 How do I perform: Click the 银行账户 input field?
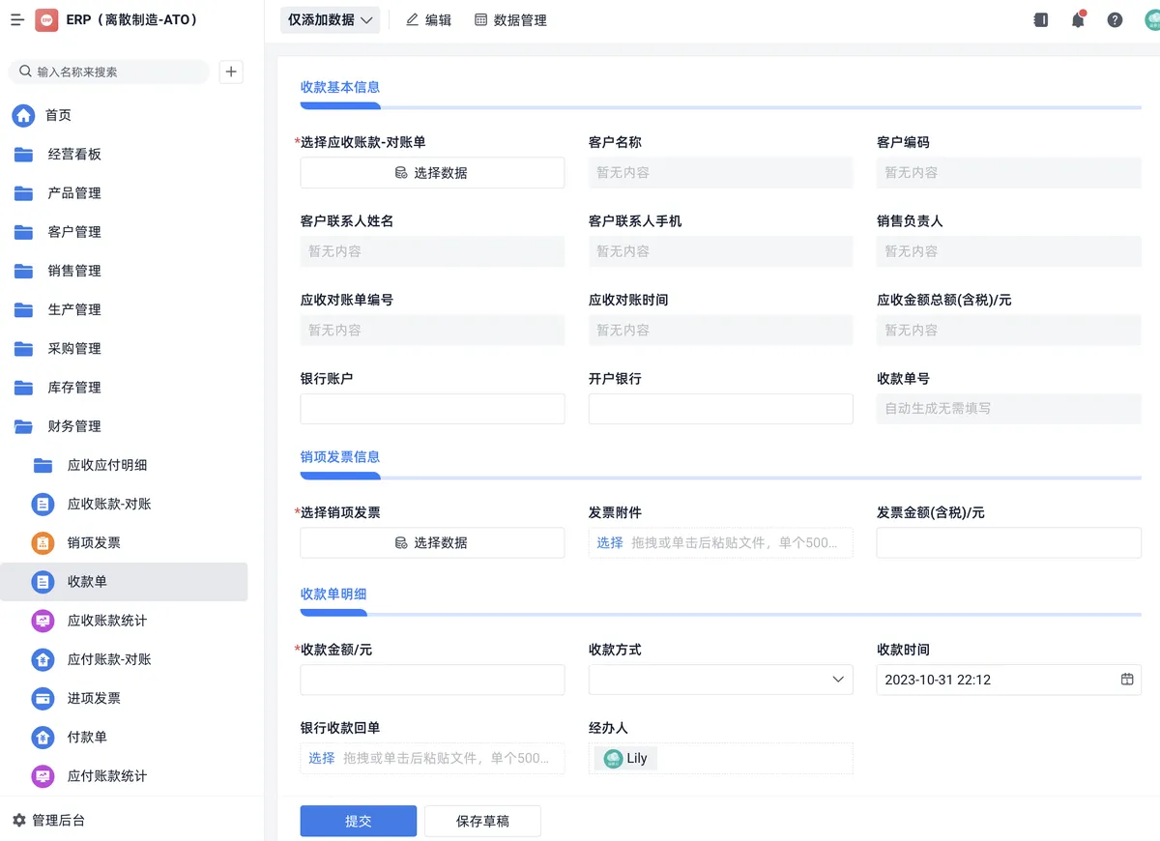point(432,409)
